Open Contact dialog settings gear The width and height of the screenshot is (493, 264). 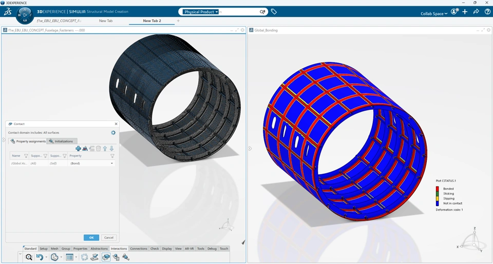[113, 133]
